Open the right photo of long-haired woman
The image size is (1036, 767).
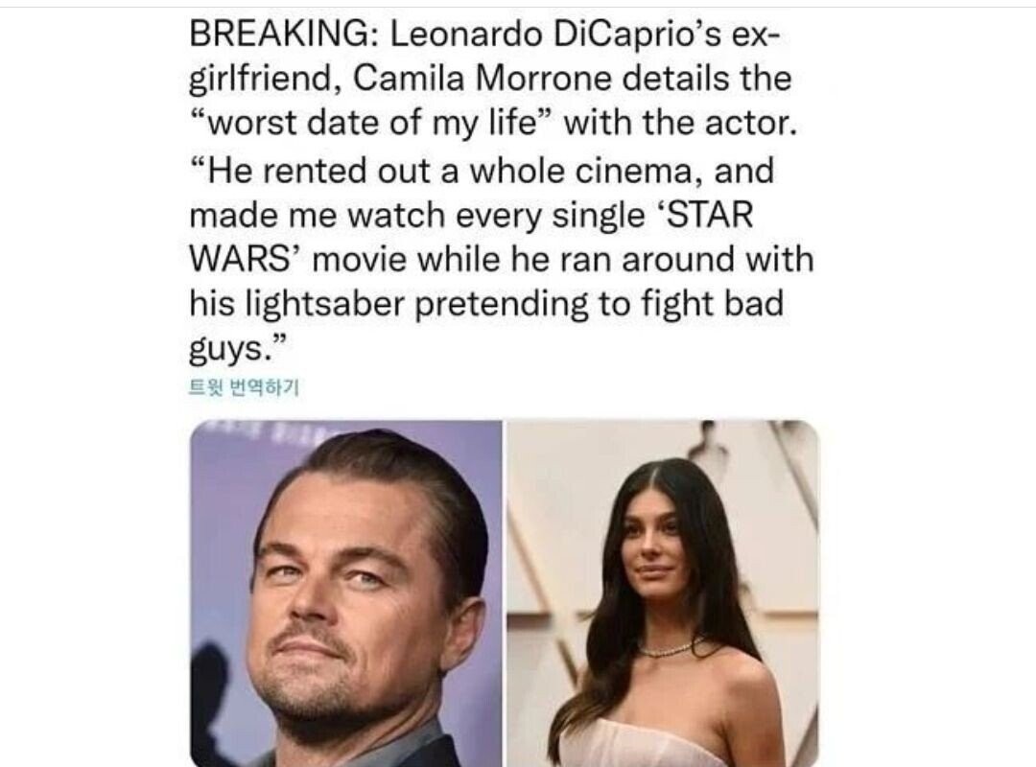pos(663,593)
